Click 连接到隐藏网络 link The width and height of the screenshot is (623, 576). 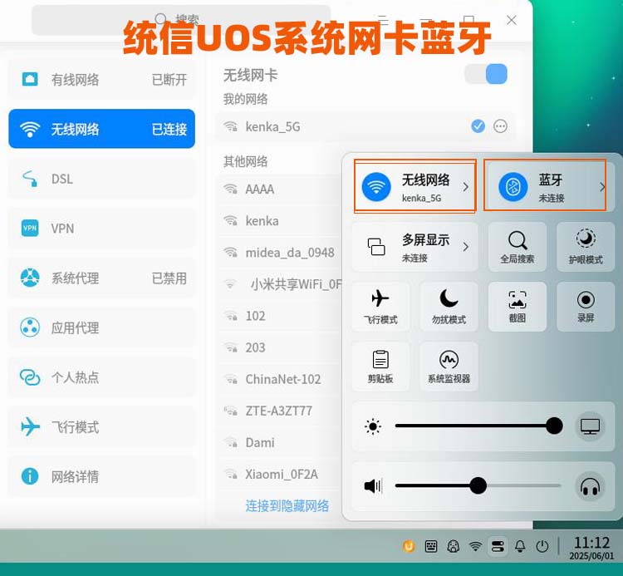pyautogui.click(x=287, y=505)
